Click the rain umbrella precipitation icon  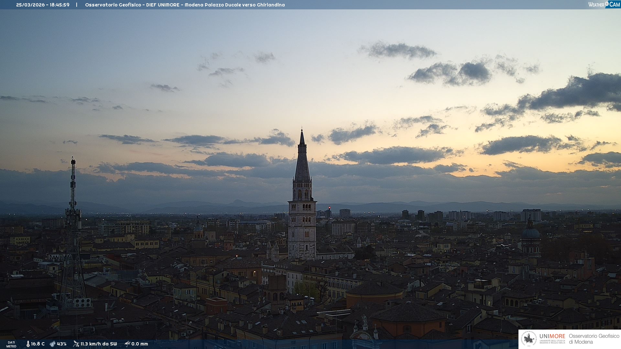127,344
